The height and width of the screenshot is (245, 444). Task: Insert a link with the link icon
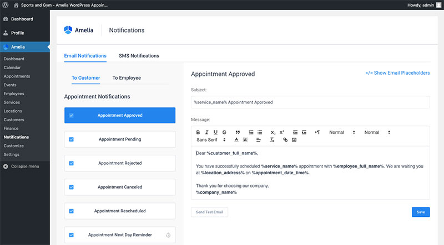click(x=285, y=140)
